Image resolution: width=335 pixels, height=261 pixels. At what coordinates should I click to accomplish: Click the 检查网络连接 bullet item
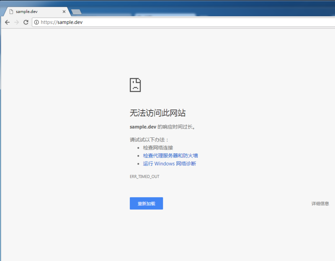[x=157, y=147]
